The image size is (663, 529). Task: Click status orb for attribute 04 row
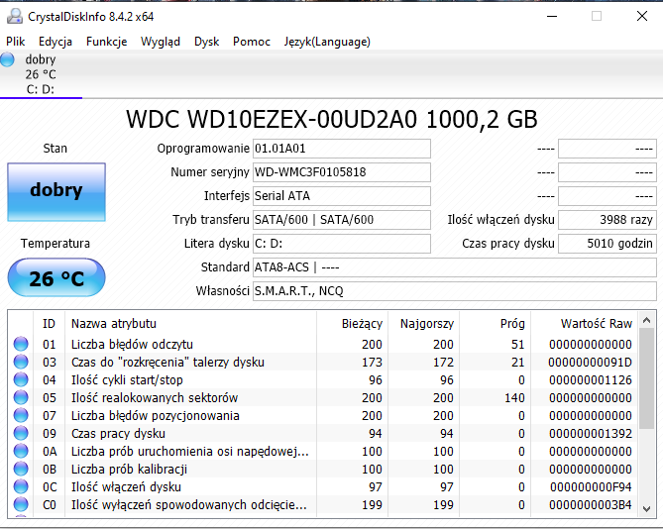21,379
